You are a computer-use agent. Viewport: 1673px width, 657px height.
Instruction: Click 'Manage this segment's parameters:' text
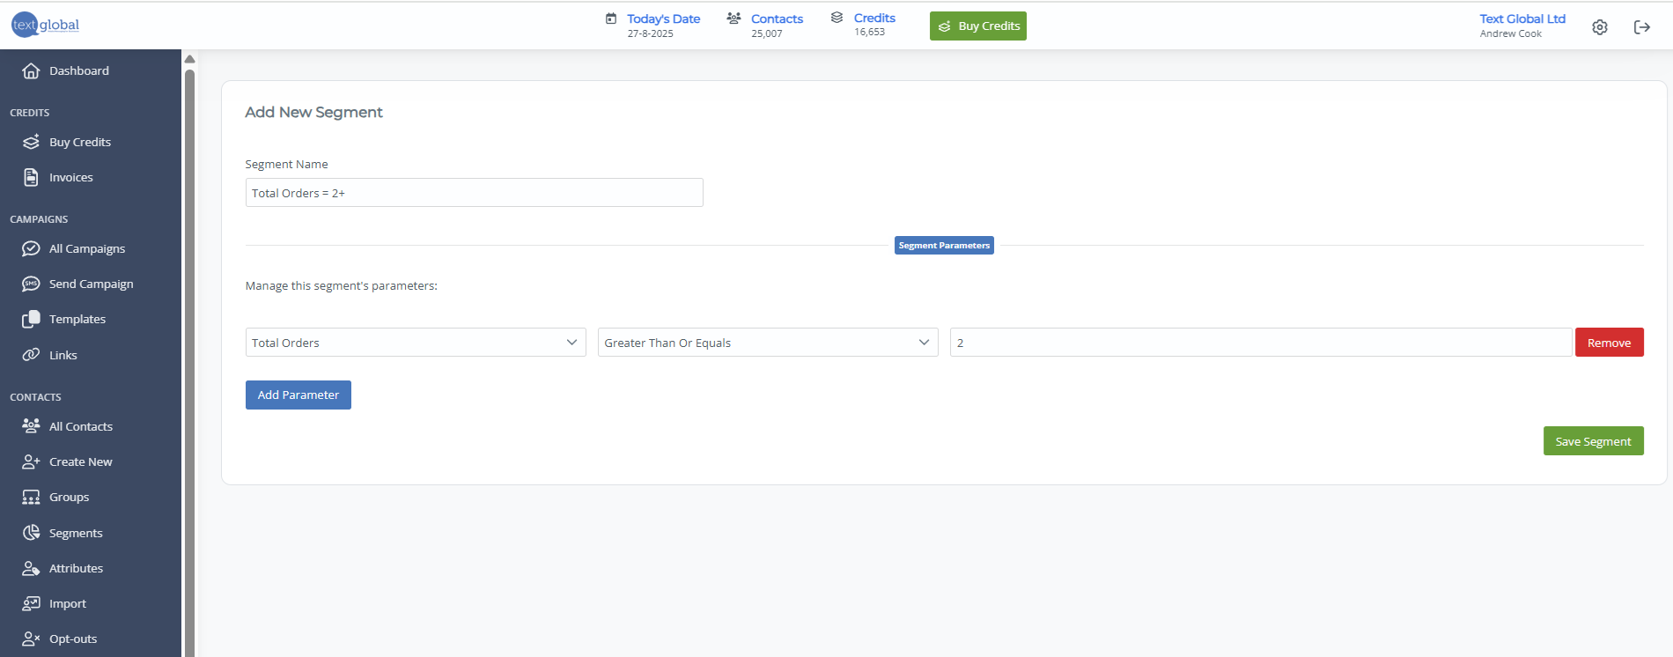(342, 285)
